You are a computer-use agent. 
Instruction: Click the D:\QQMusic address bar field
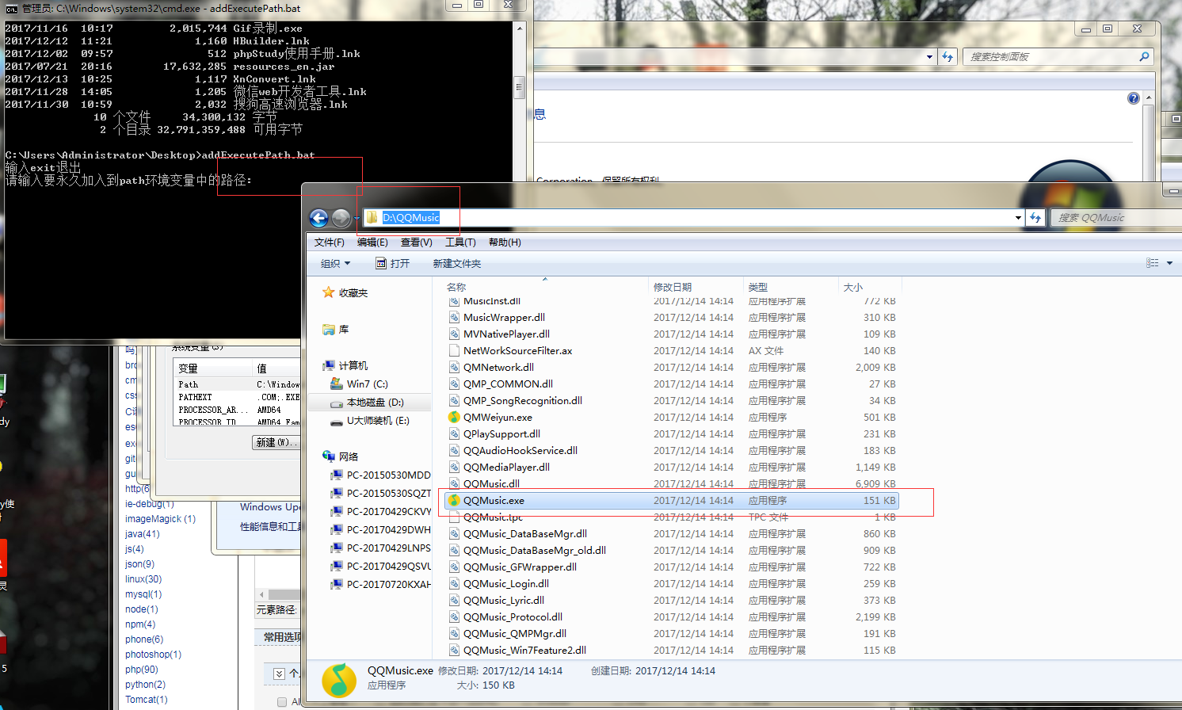click(x=693, y=218)
